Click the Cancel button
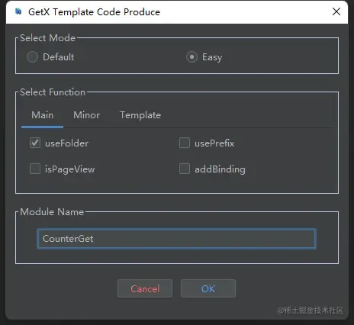 pyautogui.click(x=145, y=288)
